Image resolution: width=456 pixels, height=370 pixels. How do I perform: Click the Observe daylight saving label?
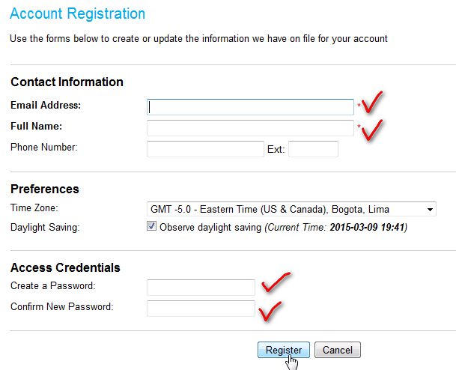(x=210, y=227)
